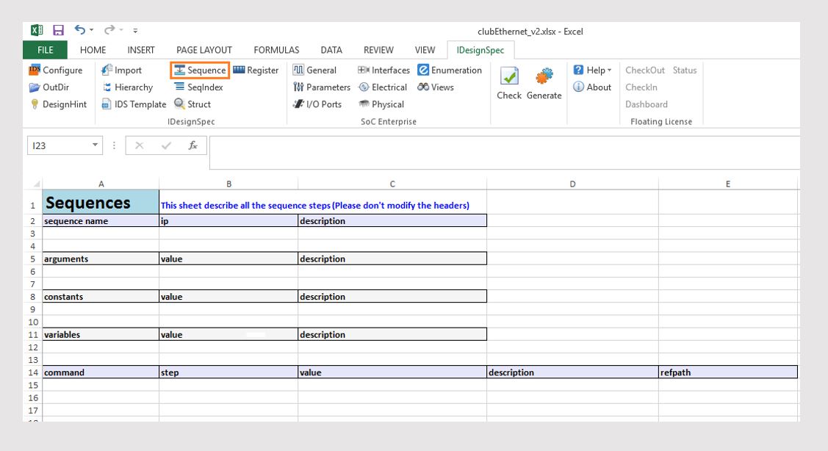
Task: Click the Register button
Action: (x=256, y=71)
